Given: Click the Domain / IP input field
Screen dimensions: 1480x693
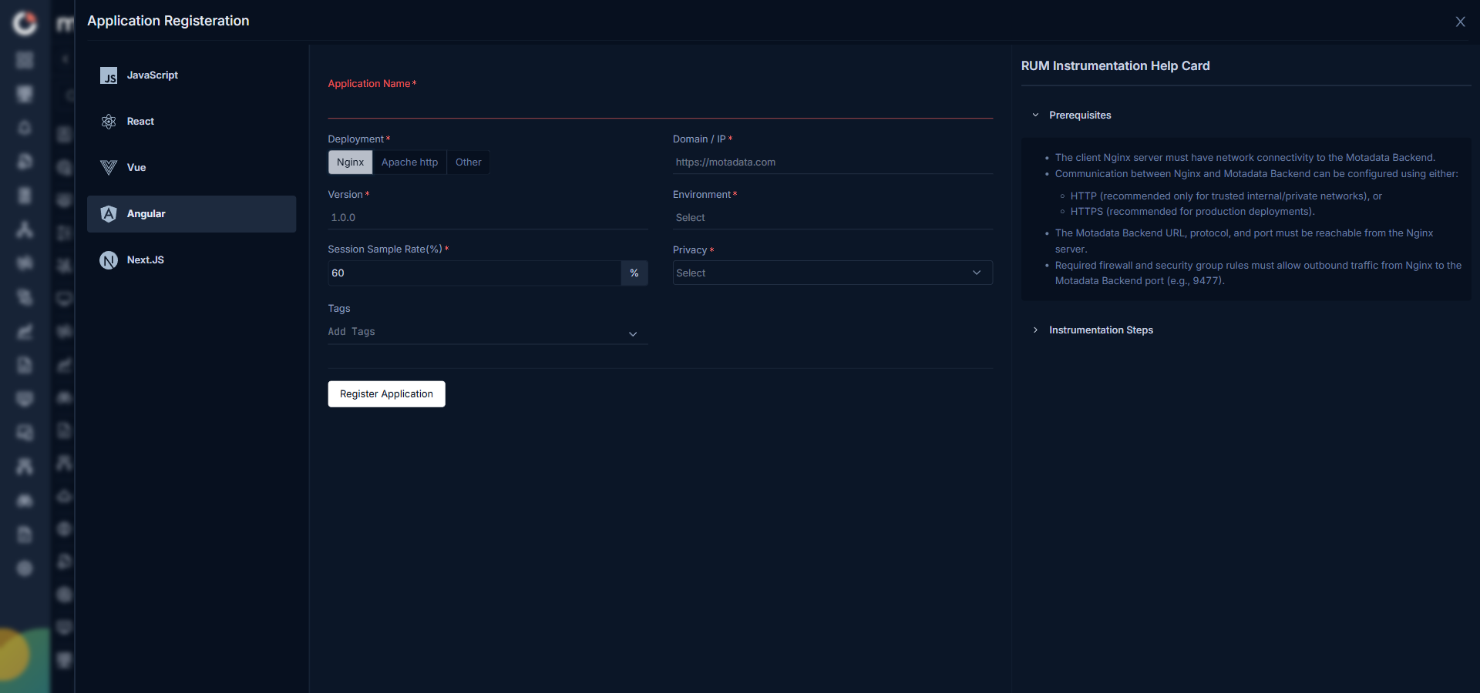Looking at the screenshot, I should click(x=832, y=162).
